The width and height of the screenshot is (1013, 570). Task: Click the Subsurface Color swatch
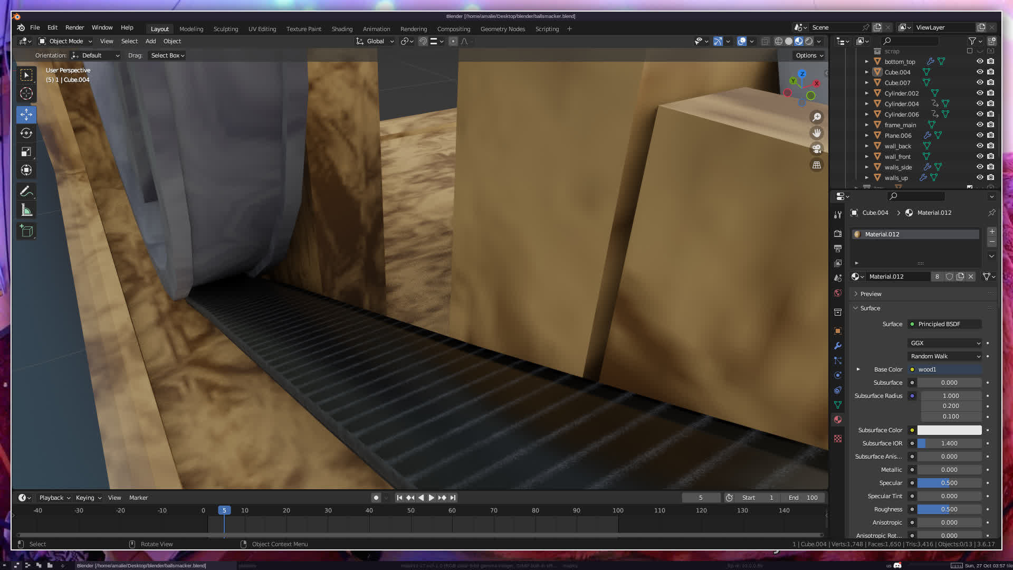(x=949, y=430)
